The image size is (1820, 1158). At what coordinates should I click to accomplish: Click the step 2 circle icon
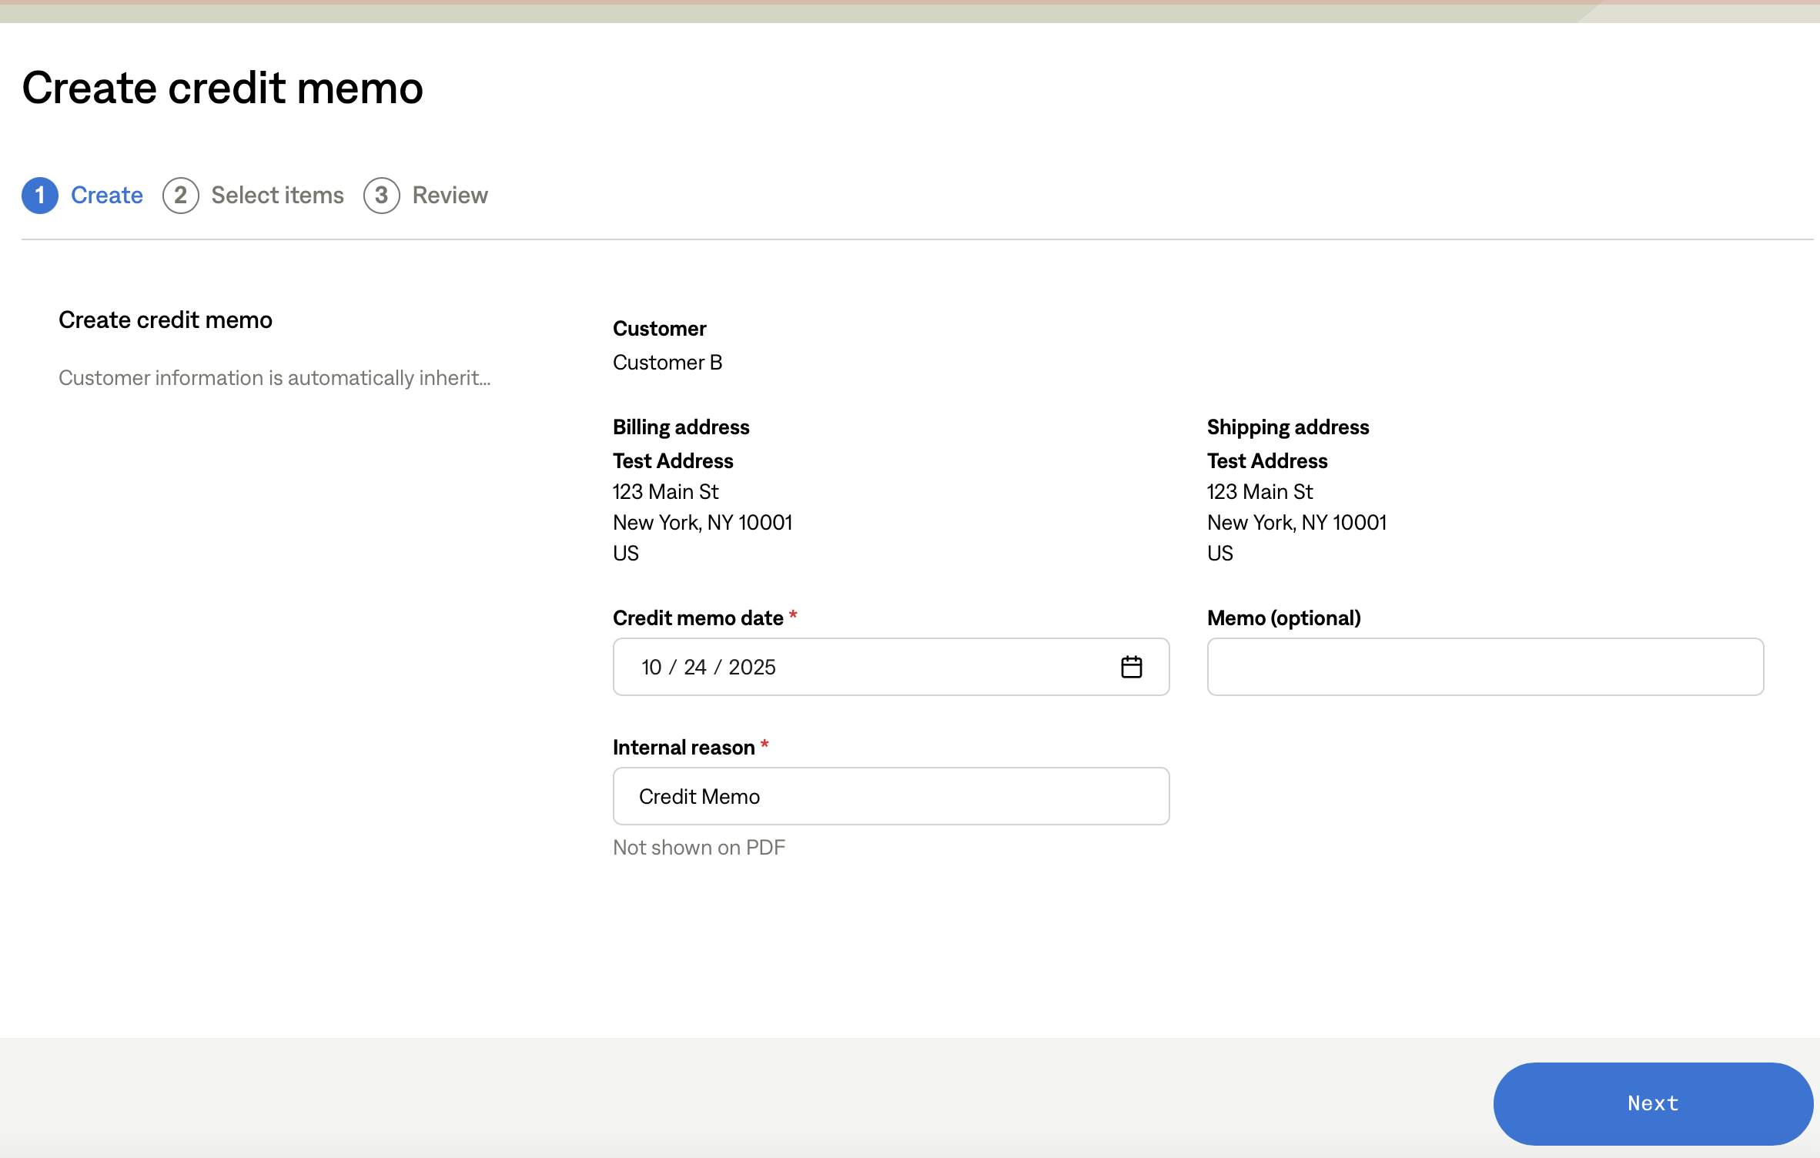click(x=180, y=196)
